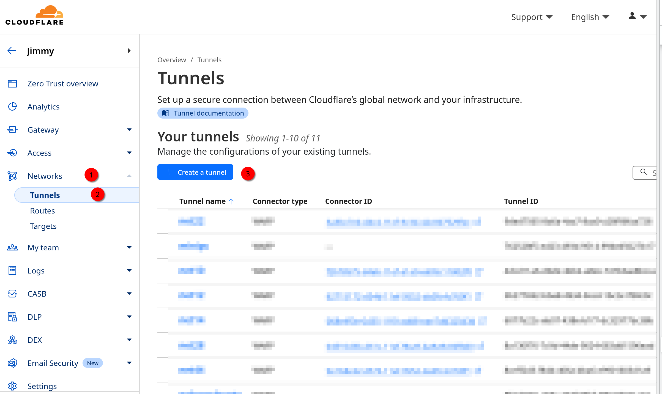Click the New badge beside Email Security
Viewport: 662px width, 394px height.
(93, 363)
